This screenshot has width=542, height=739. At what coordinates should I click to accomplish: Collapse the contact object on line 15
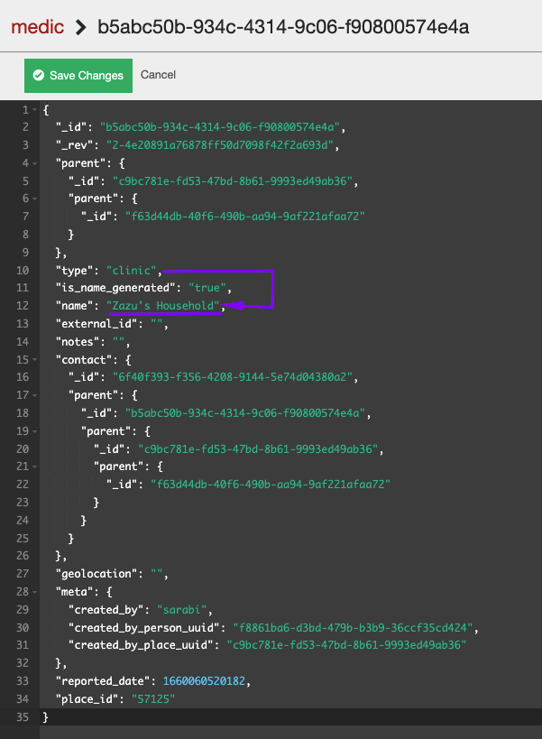click(35, 360)
